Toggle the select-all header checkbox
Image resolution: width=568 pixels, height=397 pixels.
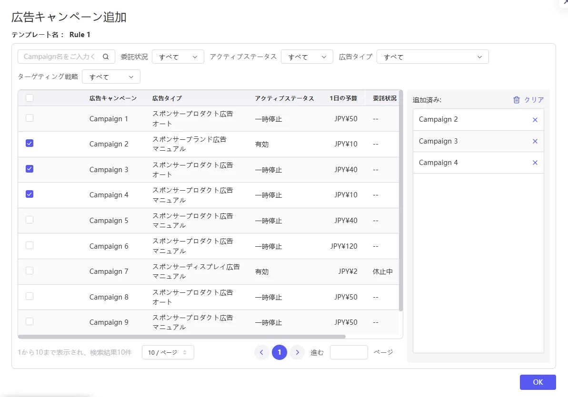click(30, 98)
